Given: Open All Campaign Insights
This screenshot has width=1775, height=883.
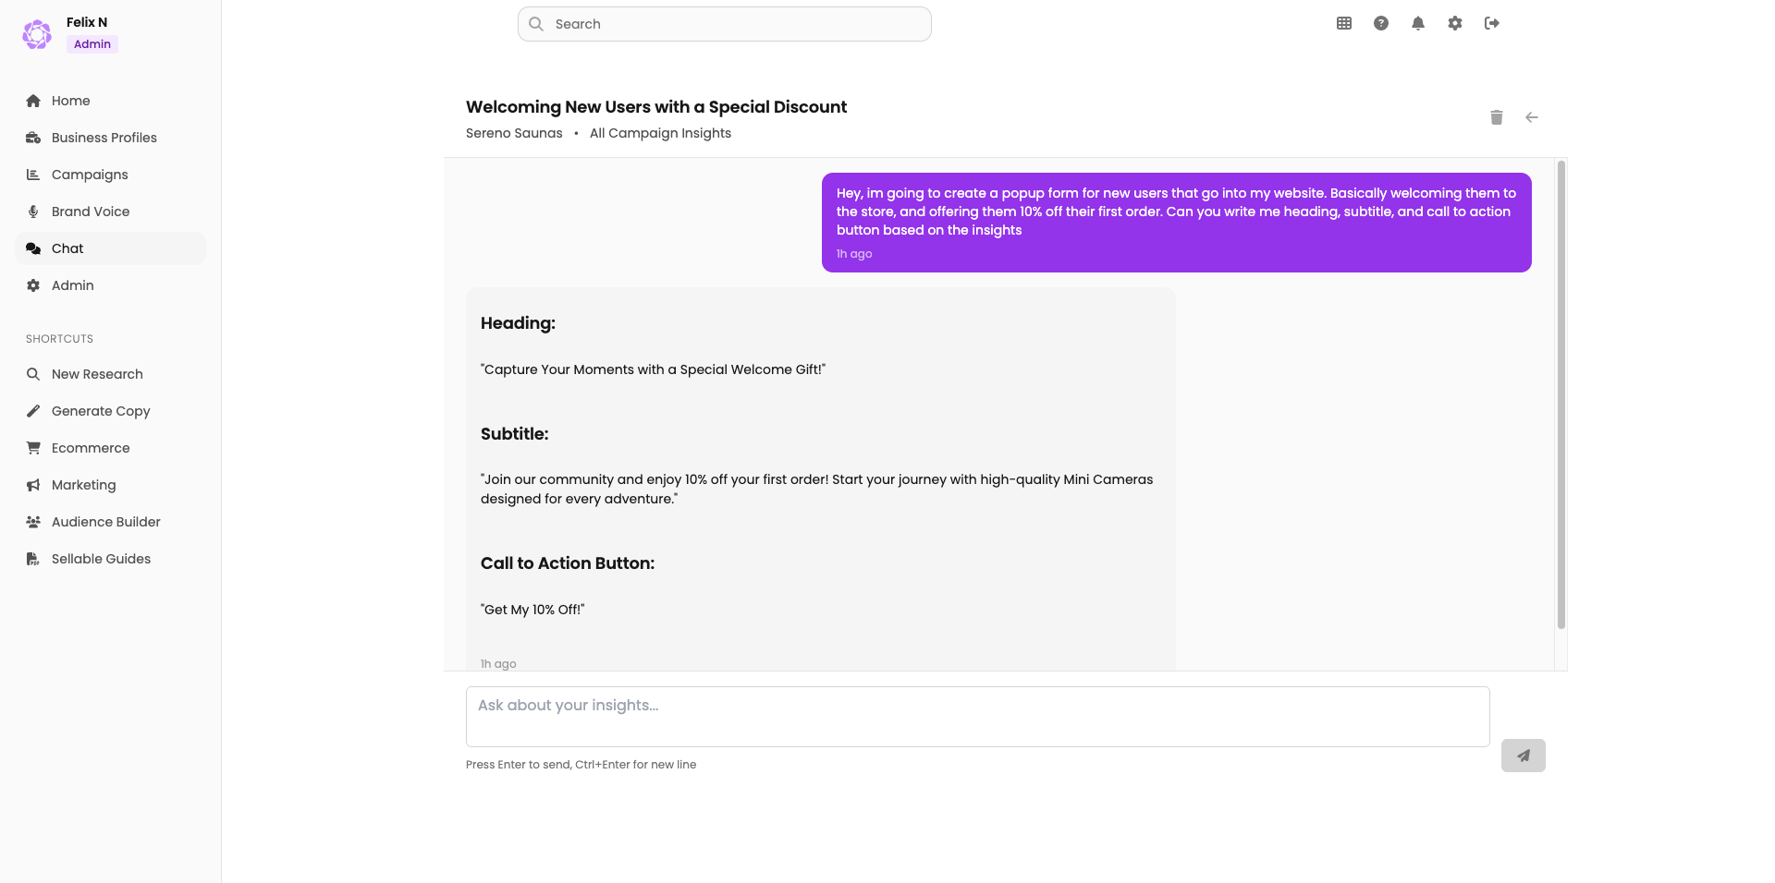Looking at the screenshot, I should tap(659, 133).
